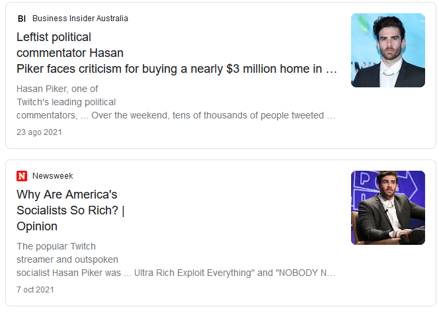The height and width of the screenshot is (313, 439).
Task: Click the "23 ago 2021" date
Action: (x=39, y=132)
